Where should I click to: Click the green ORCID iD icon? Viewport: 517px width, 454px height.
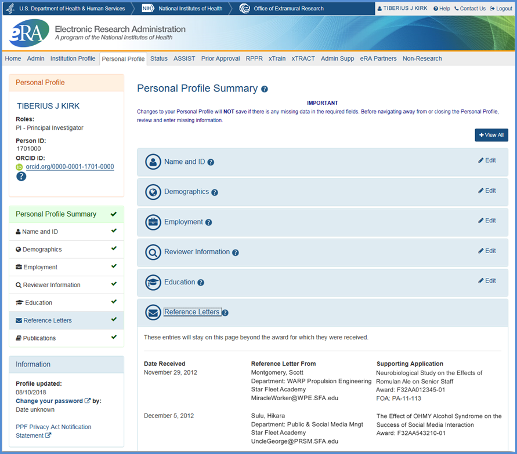point(20,167)
